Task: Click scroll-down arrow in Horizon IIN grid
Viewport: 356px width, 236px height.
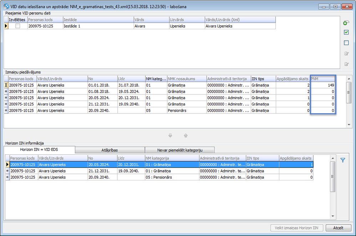Action: [332, 216]
